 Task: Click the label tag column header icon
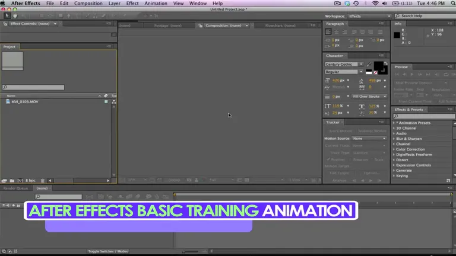(106, 95)
